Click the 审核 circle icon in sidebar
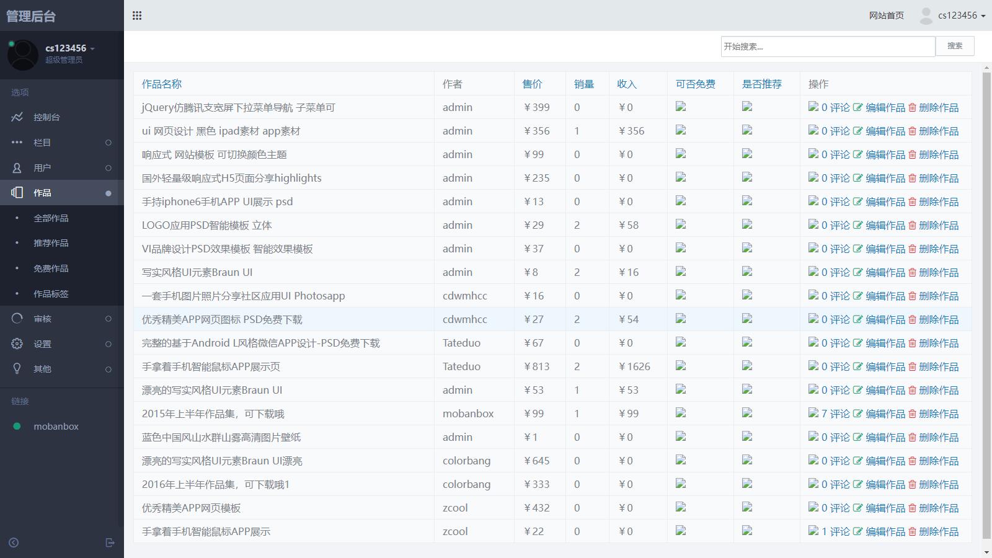 tap(17, 319)
